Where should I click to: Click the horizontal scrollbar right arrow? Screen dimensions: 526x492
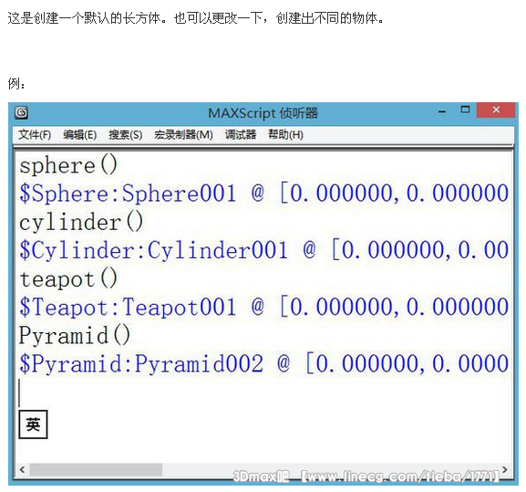point(504,469)
